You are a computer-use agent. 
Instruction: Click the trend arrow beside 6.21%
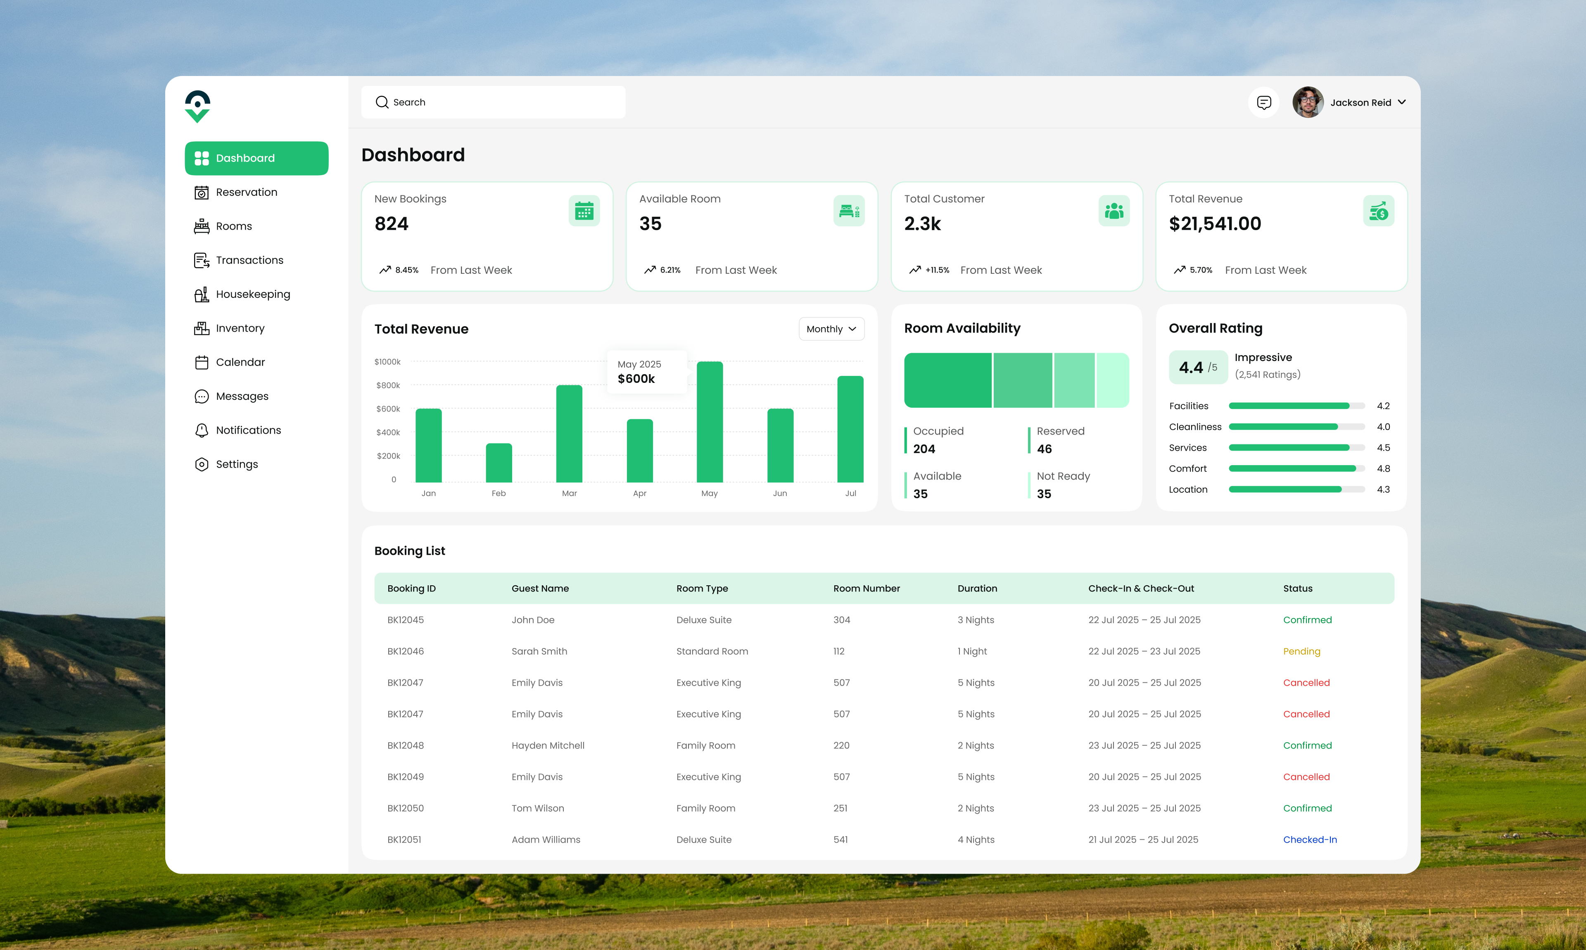650,270
